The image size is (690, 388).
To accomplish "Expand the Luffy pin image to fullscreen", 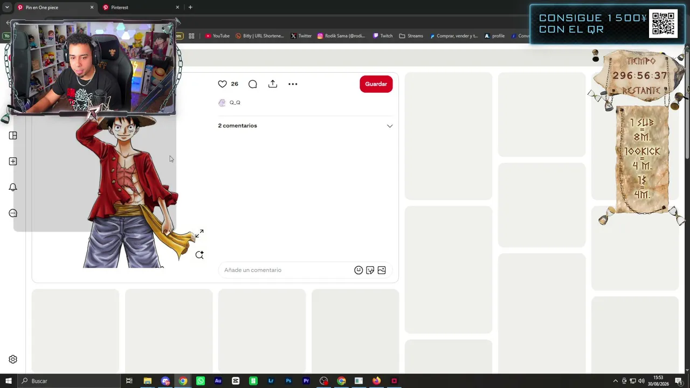I will 199,233.
